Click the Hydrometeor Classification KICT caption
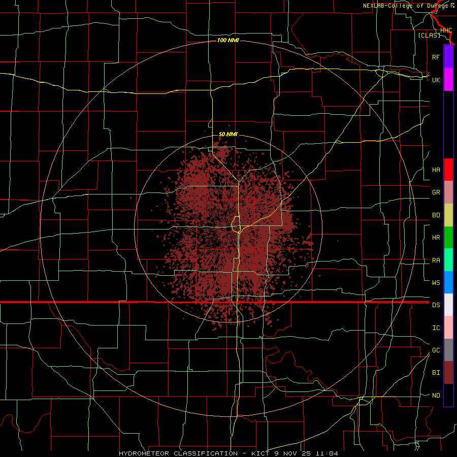Viewport: 457px width, 457px height. [228, 453]
